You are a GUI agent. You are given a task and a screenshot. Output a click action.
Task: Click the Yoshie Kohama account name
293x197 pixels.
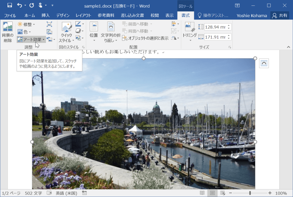click(252, 16)
